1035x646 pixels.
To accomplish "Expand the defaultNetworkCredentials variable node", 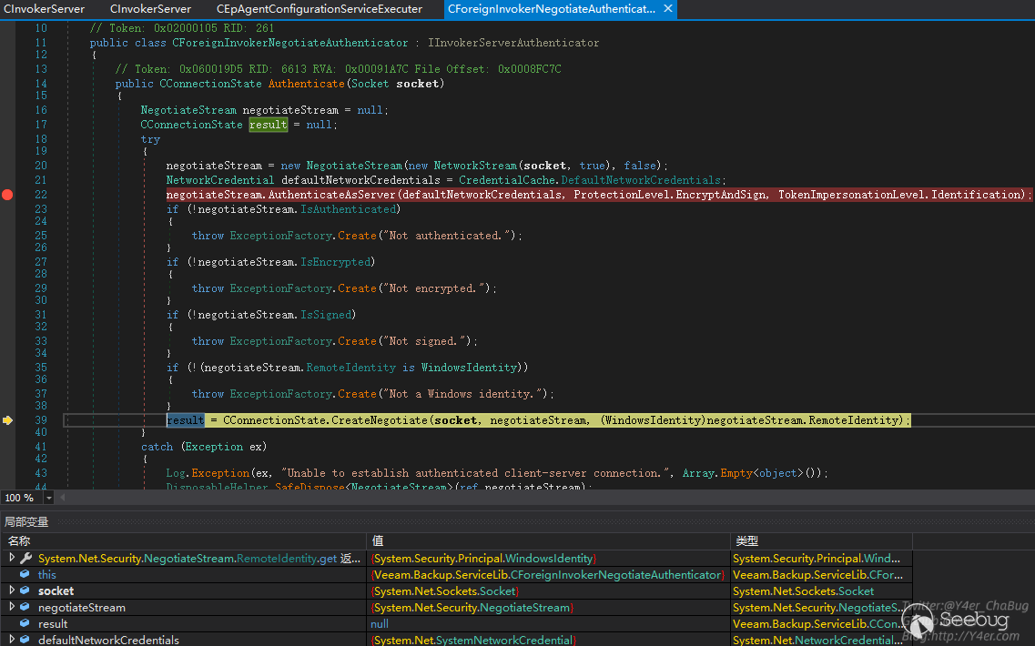I will click(12, 641).
